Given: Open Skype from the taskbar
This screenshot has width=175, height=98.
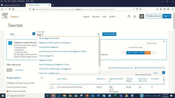Looking at the screenshot, I should click(104, 96).
